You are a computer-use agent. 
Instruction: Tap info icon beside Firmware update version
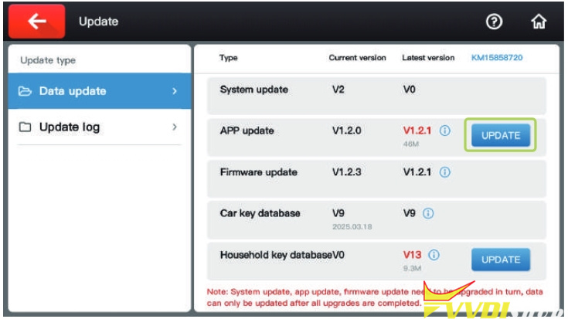pos(445,172)
